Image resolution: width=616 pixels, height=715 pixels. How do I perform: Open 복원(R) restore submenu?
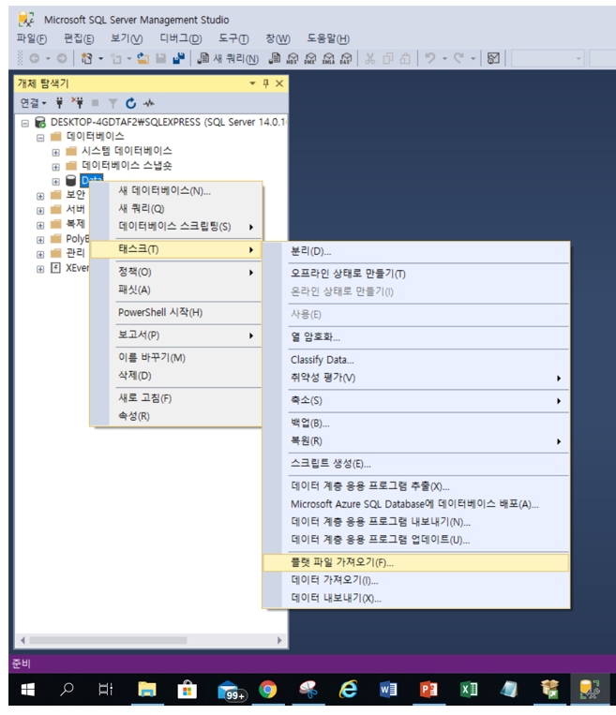[416, 441]
